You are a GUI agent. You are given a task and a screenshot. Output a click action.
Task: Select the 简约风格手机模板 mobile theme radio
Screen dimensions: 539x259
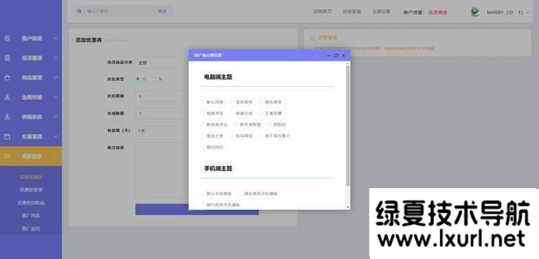[x=202, y=204]
